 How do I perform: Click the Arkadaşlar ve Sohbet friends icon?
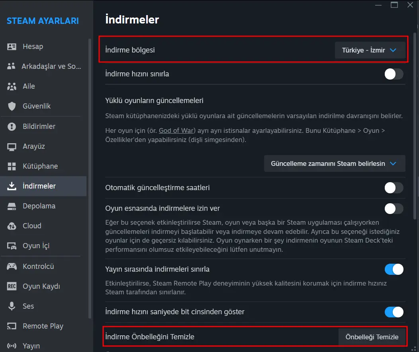coord(11,66)
